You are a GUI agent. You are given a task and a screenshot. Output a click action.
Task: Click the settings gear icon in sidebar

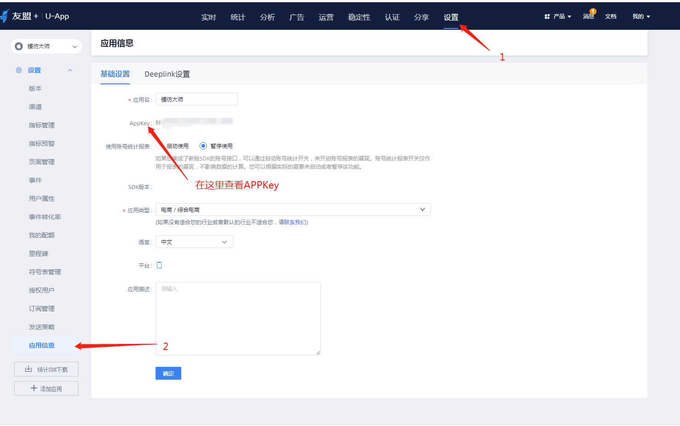(19, 70)
